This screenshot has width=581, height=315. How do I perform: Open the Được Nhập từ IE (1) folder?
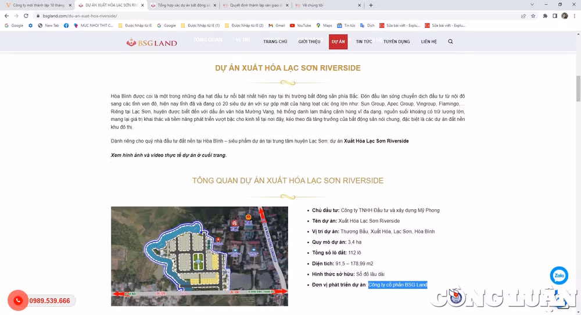tap(200, 26)
